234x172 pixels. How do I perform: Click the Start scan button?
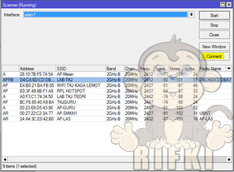click(214, 15)
